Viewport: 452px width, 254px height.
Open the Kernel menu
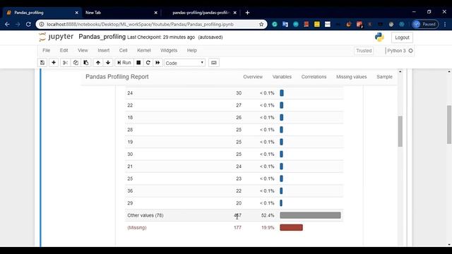point(144,50)
